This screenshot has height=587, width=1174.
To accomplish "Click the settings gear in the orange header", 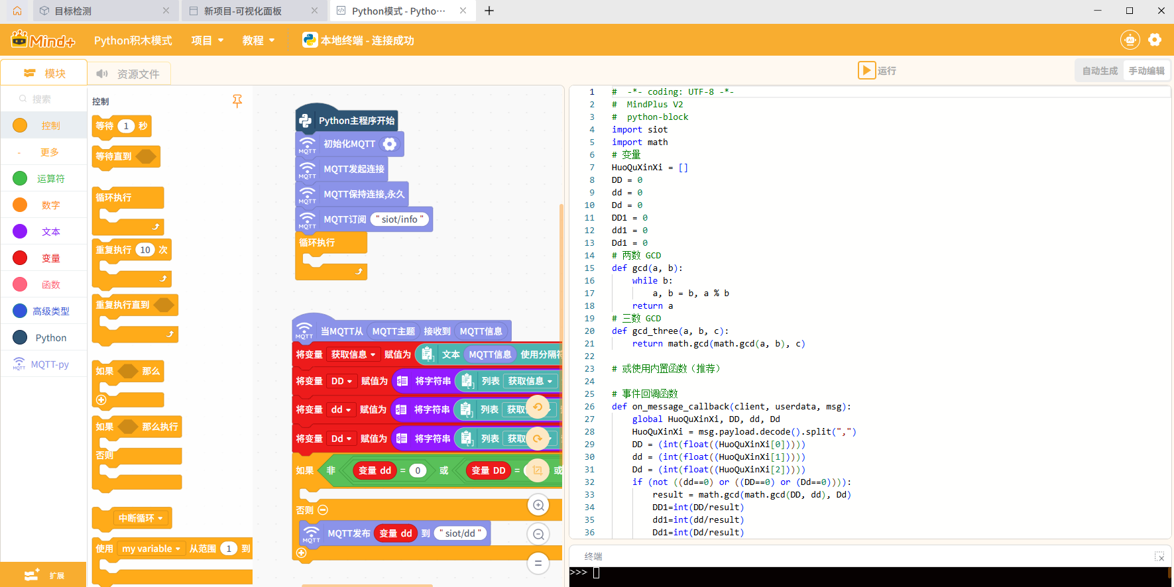I will coord(1155,40).
